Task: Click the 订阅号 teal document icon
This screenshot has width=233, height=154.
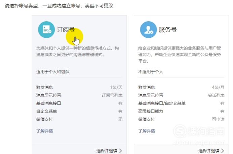Action: pos(46,30)
